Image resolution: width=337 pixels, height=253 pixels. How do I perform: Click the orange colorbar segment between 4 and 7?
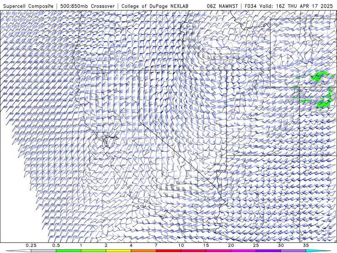click(143, 251)
